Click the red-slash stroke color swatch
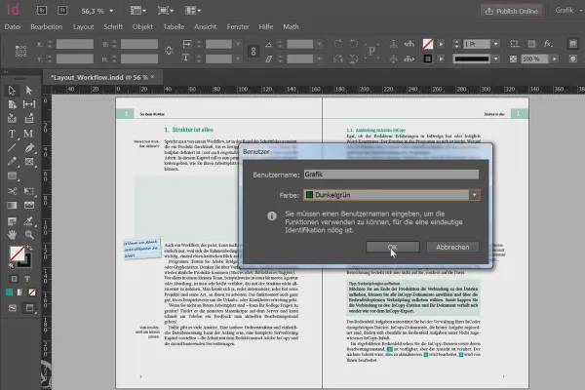This screenshot has height=390, width=585. 429,45
